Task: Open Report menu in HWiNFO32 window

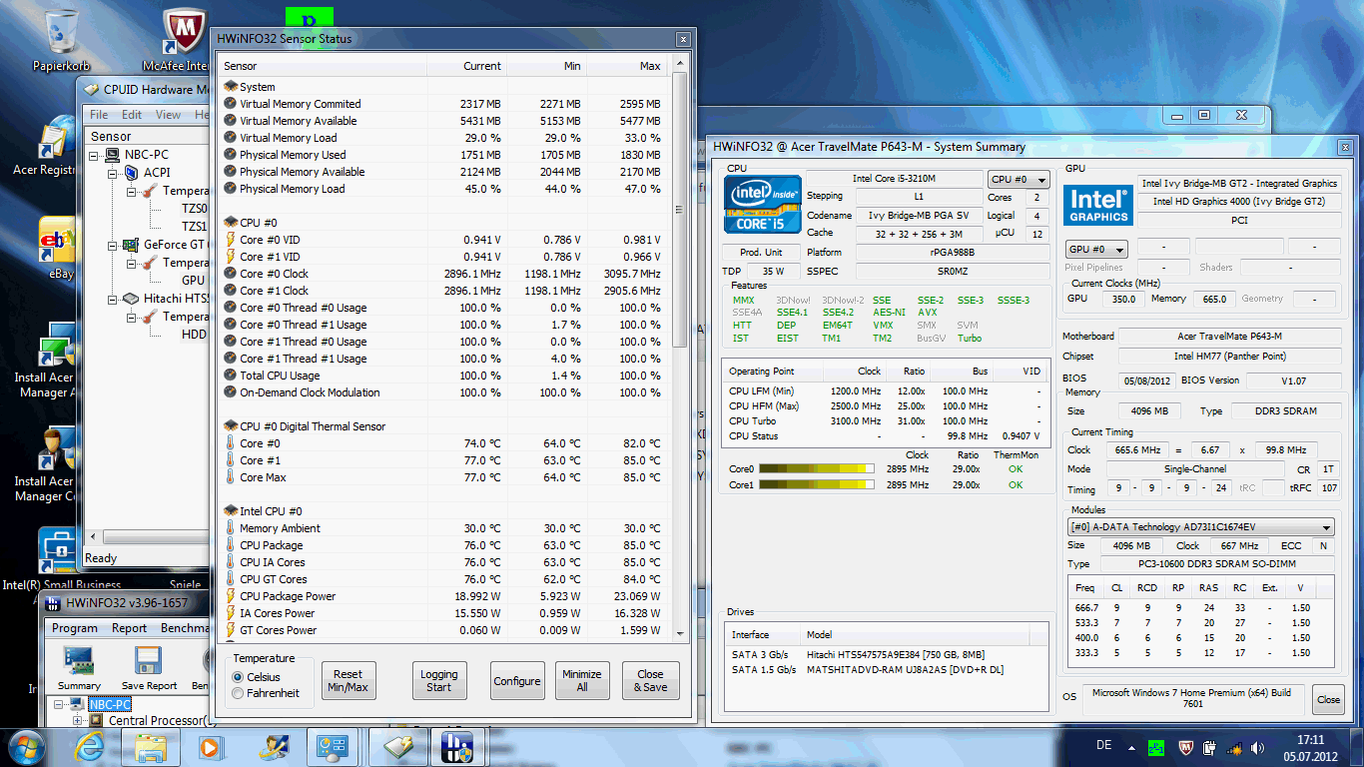Action: [x=130, y=628]
